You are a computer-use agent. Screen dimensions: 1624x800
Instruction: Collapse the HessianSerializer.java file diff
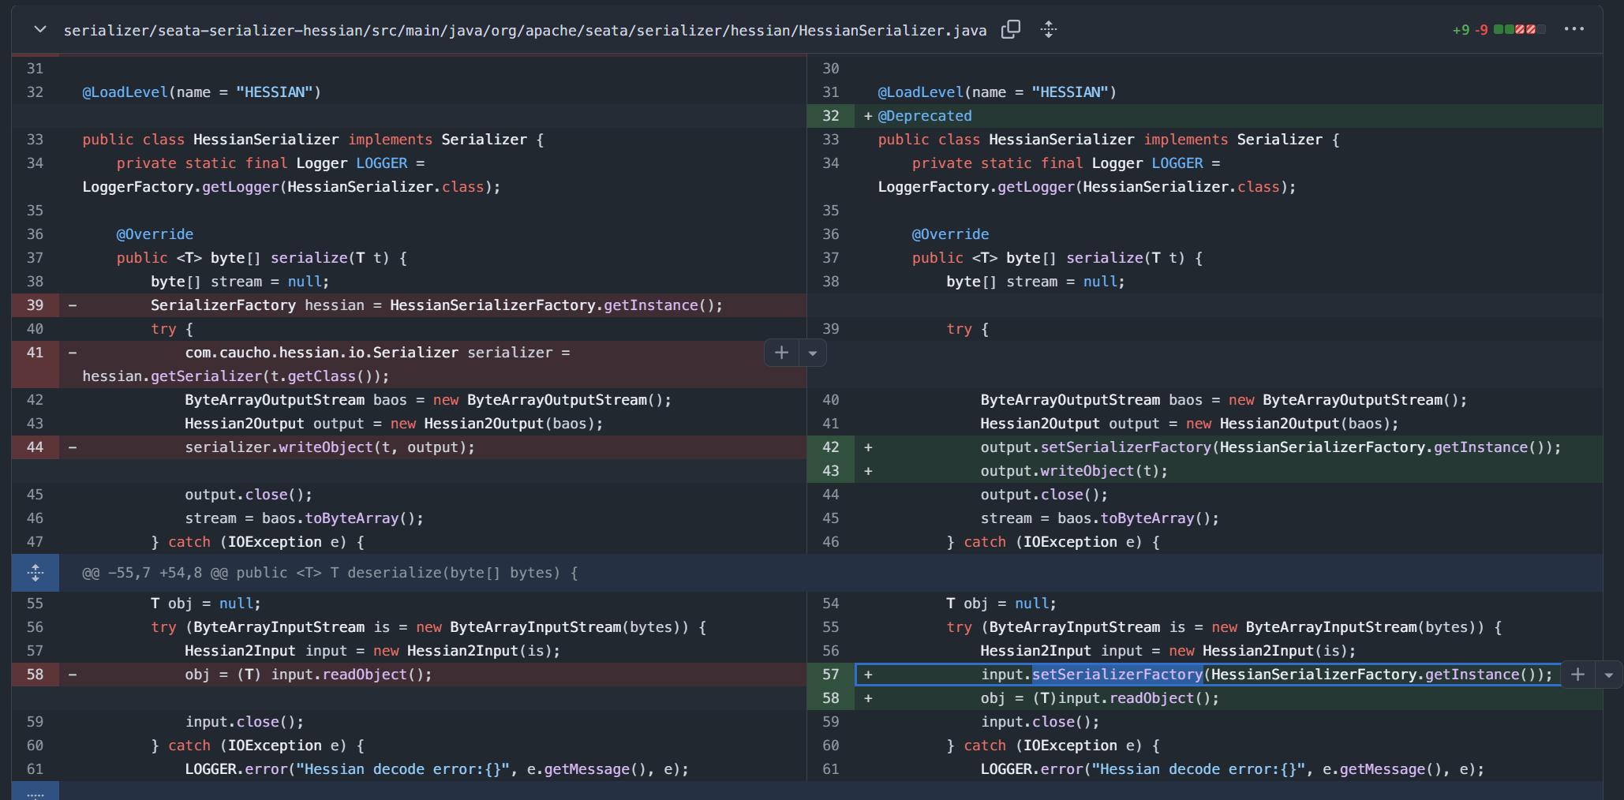pyautogui.click(x=40, y=30)
